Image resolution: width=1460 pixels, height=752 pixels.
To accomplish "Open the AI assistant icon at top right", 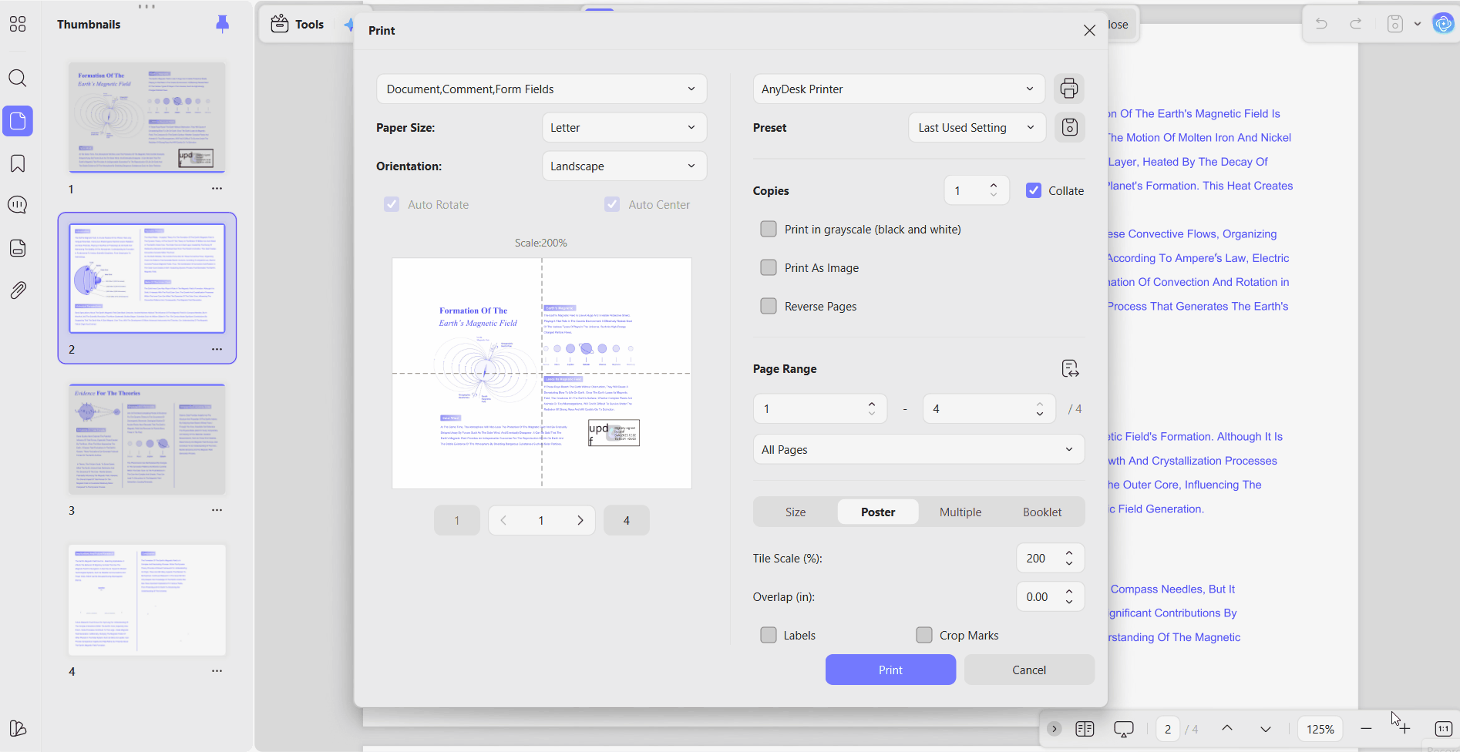I will tap(1443, 24).
